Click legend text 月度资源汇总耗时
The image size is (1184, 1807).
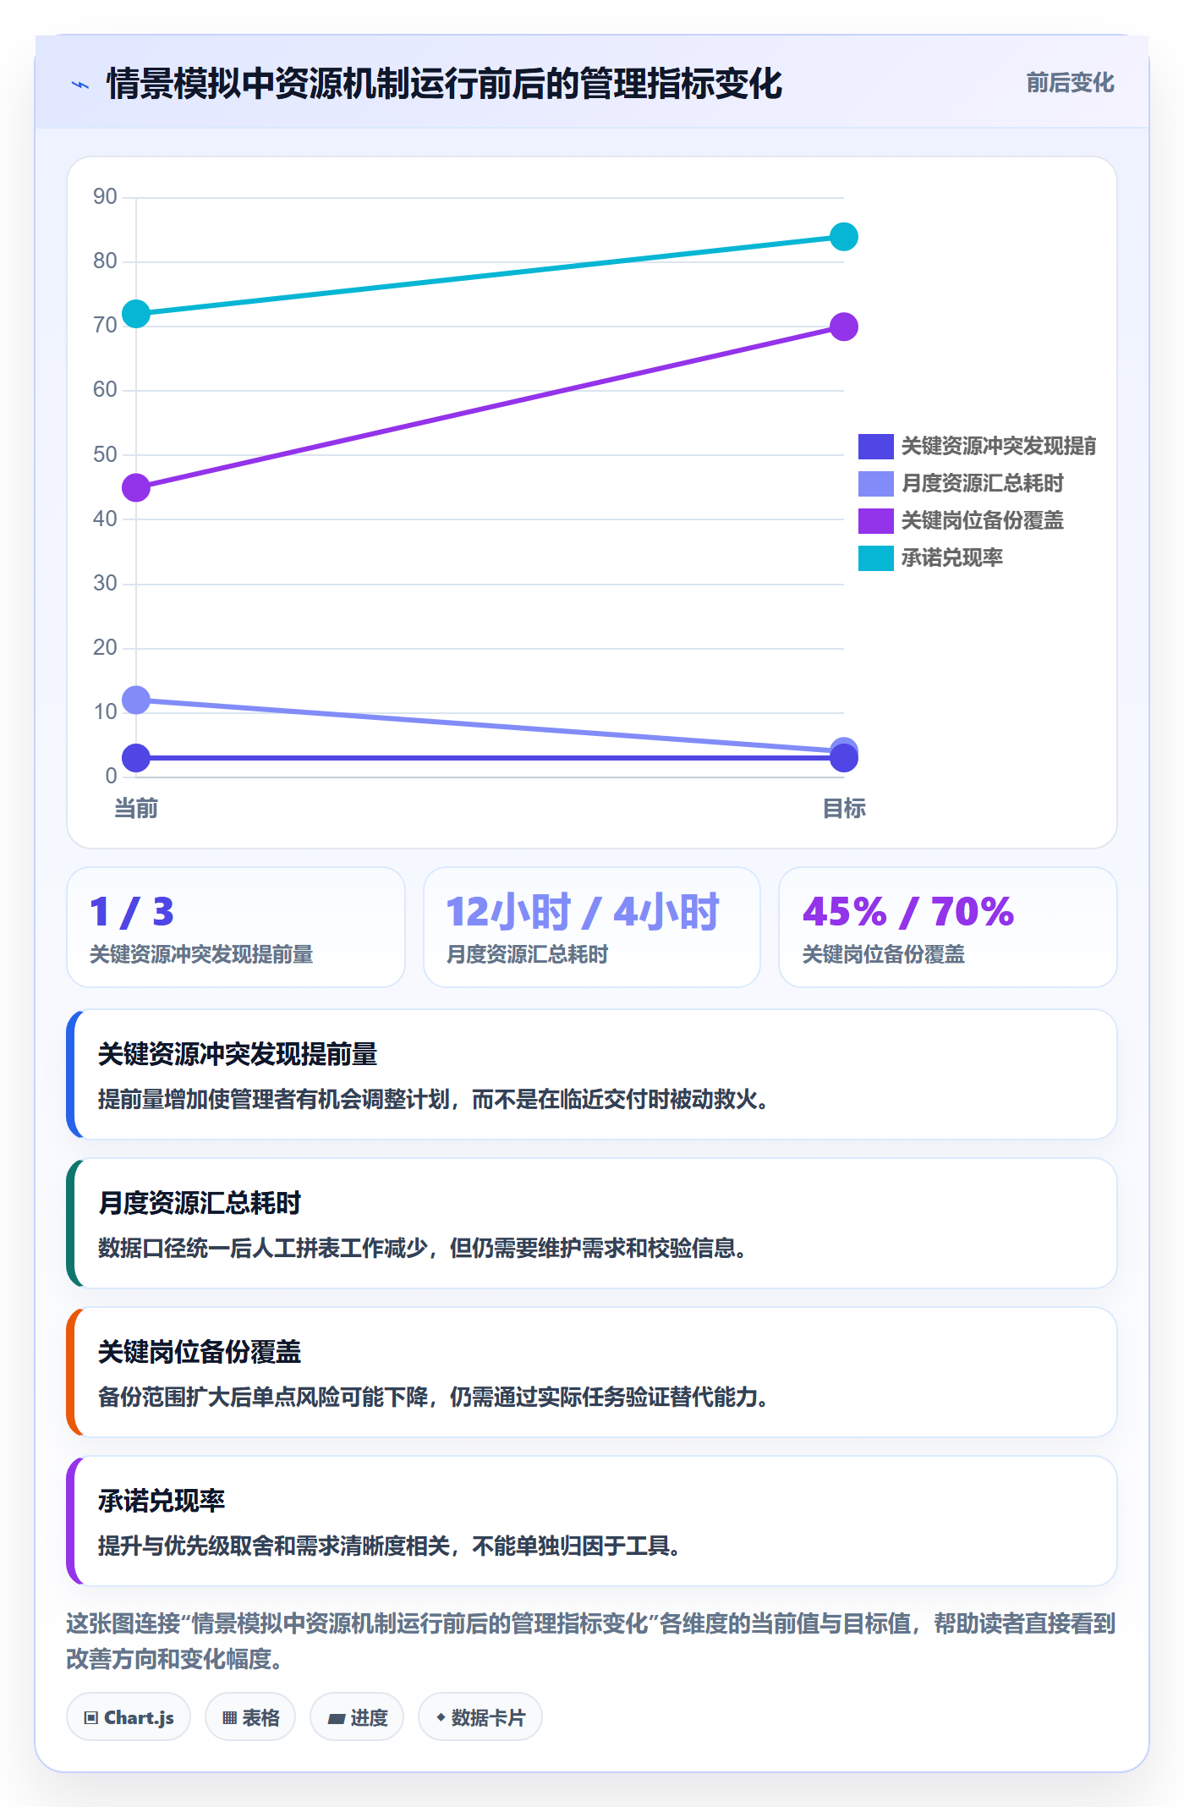pos(982,483)
